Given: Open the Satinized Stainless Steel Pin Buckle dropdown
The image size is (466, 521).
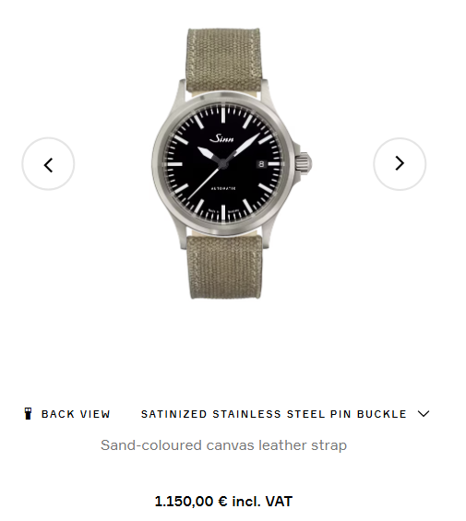Looking at the screenshot, I should 285,414.
